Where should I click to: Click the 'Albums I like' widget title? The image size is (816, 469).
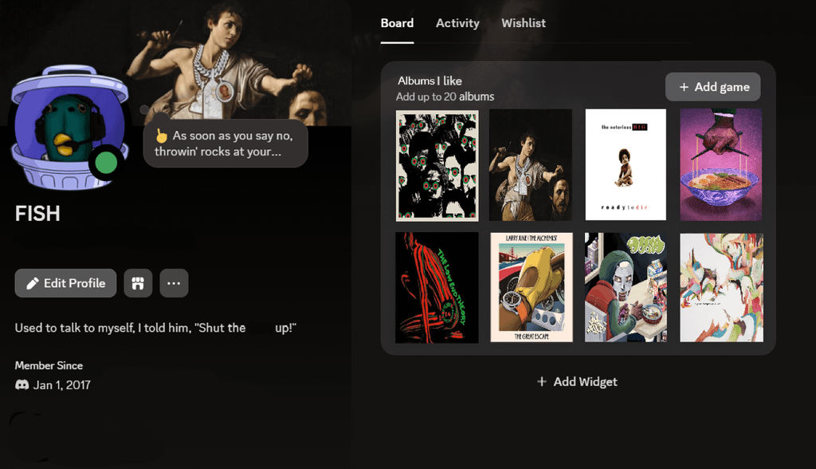[430, 81]
